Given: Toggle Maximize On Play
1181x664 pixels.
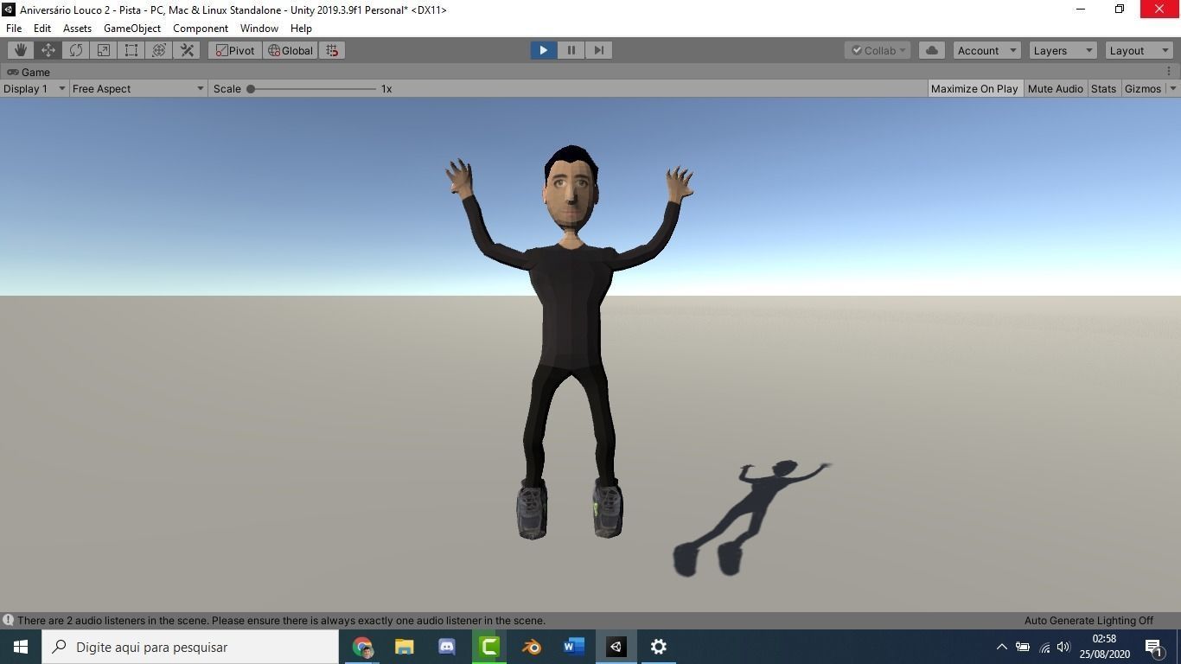Looking at the screenshot, I should tap(974, 88).
